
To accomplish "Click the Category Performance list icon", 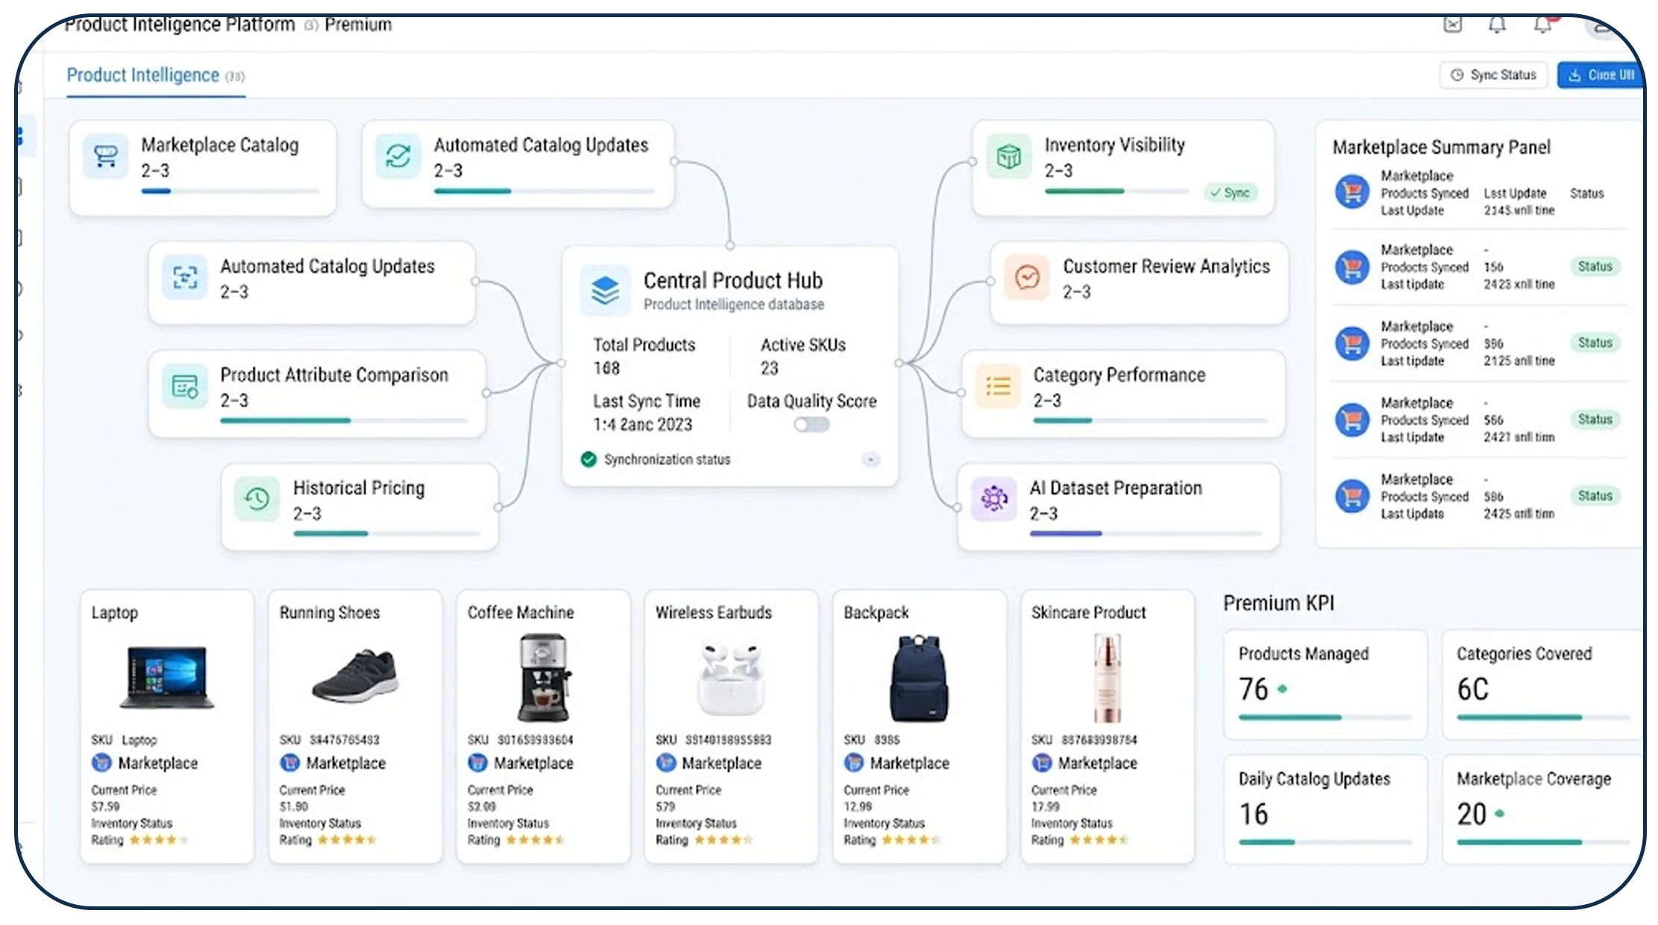I will click(997, 386).
